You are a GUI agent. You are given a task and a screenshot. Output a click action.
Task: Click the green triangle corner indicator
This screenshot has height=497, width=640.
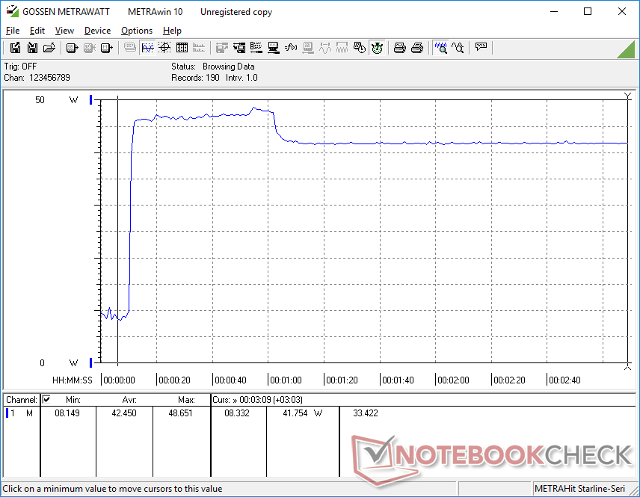(x=627, y=51)
